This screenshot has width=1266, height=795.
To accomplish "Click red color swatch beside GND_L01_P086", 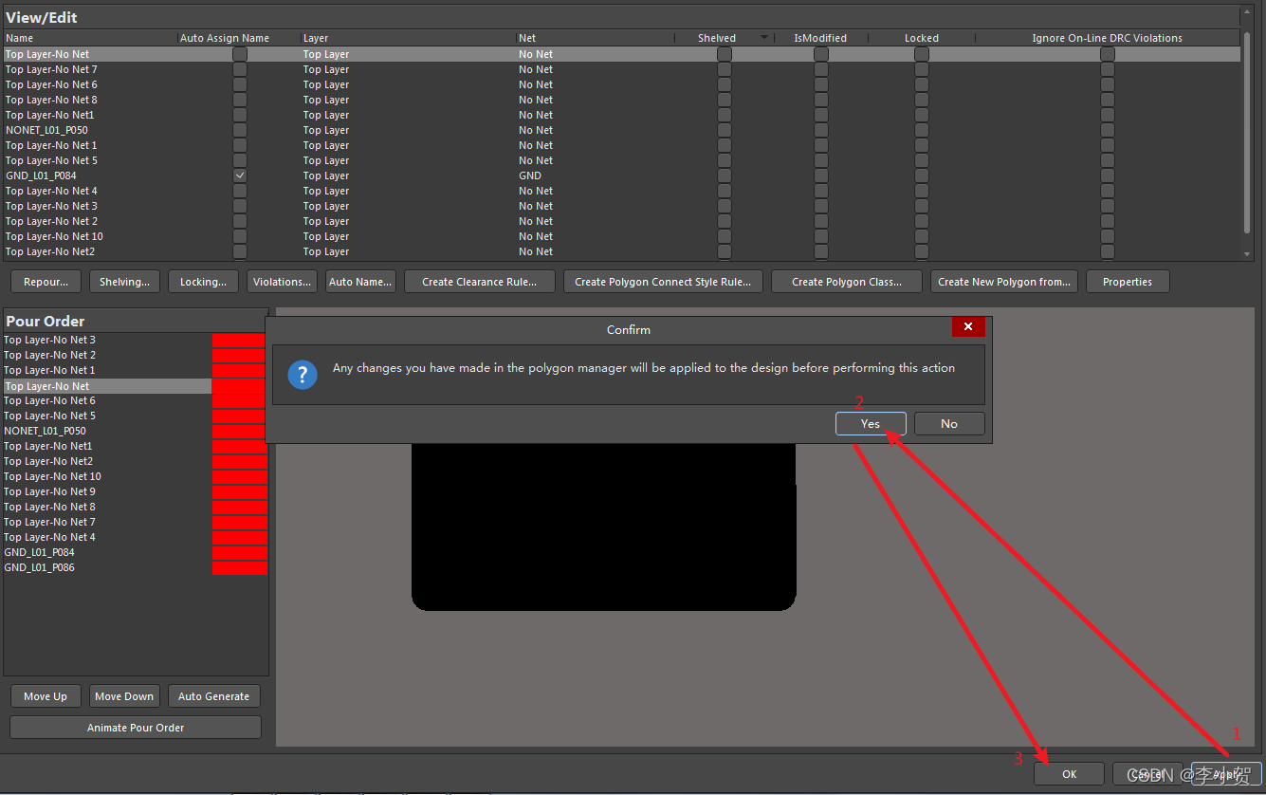I will pos(239,567).
